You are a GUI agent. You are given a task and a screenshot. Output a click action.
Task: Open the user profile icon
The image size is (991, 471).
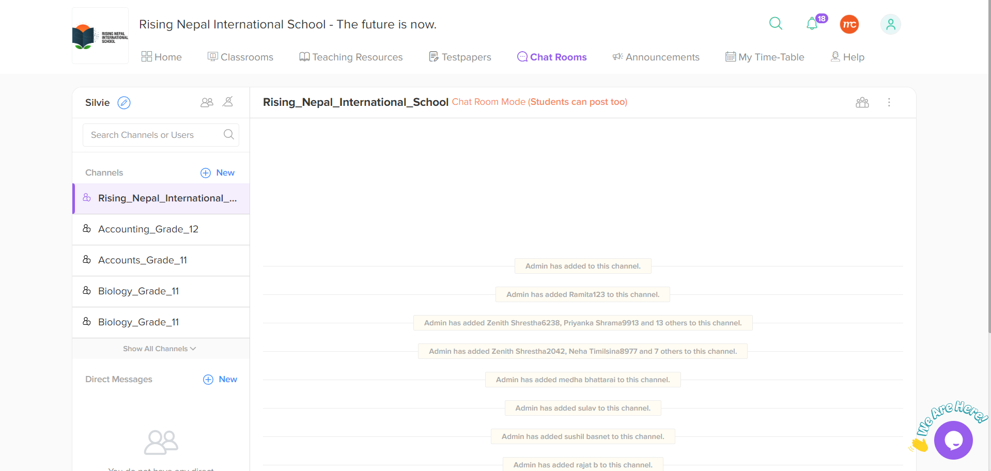(x=890, y=24)
